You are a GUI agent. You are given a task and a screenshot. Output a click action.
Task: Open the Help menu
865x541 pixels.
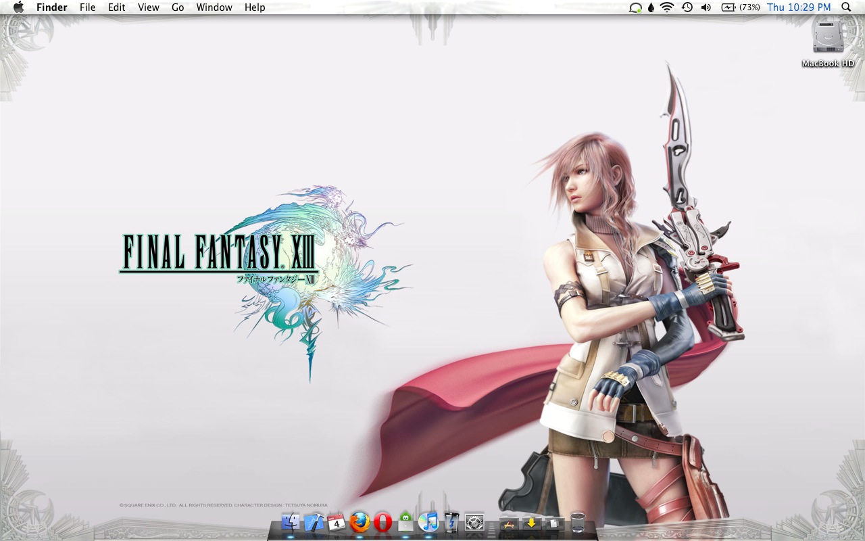point(255,7)
